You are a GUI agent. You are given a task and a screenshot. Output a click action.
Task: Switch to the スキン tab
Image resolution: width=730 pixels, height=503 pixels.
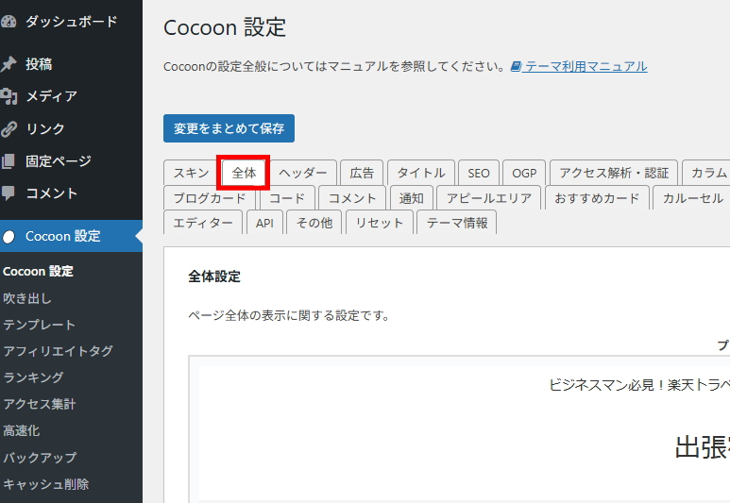coord(191,173)
